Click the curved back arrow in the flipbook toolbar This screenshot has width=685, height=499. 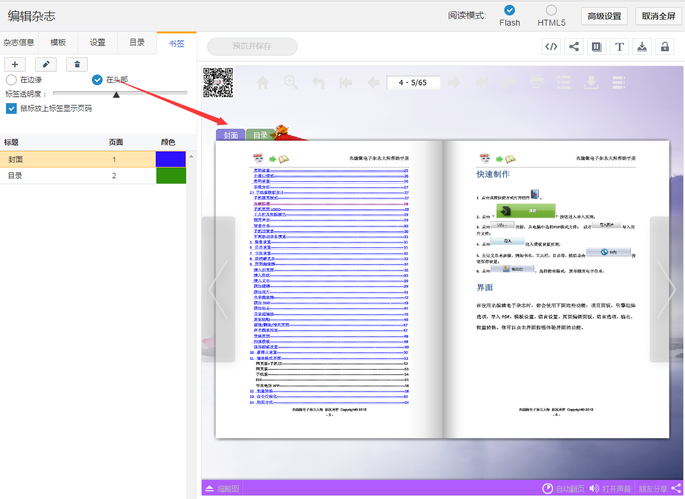(x=318, y=82)
